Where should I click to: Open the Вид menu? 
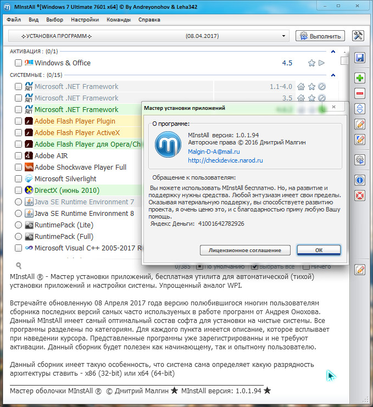pyautogui.click(x=34, y=19)
